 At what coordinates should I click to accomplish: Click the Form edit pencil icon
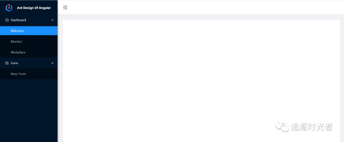[7, 63]
